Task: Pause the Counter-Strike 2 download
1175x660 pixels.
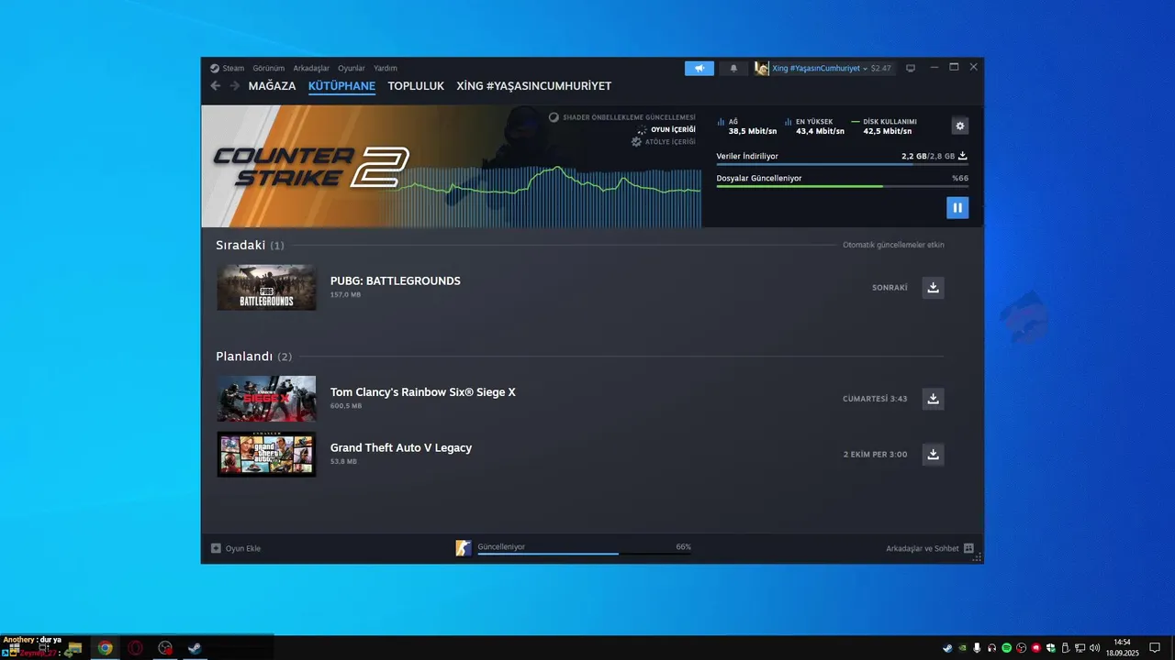Action: [x=957, y=208]
